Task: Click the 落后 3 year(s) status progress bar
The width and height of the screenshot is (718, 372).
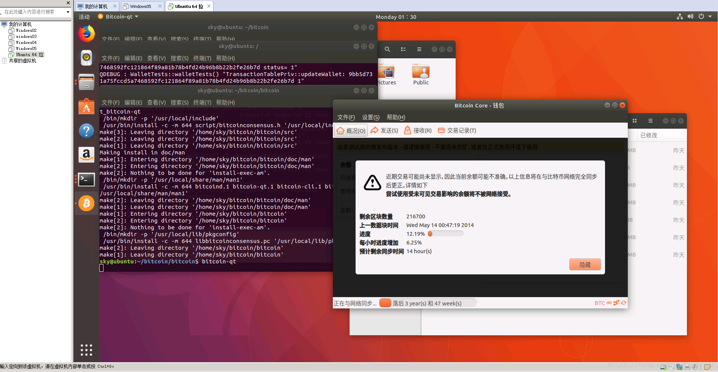Action: (x=428, y=303)
